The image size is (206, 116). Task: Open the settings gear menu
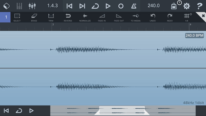187,6
